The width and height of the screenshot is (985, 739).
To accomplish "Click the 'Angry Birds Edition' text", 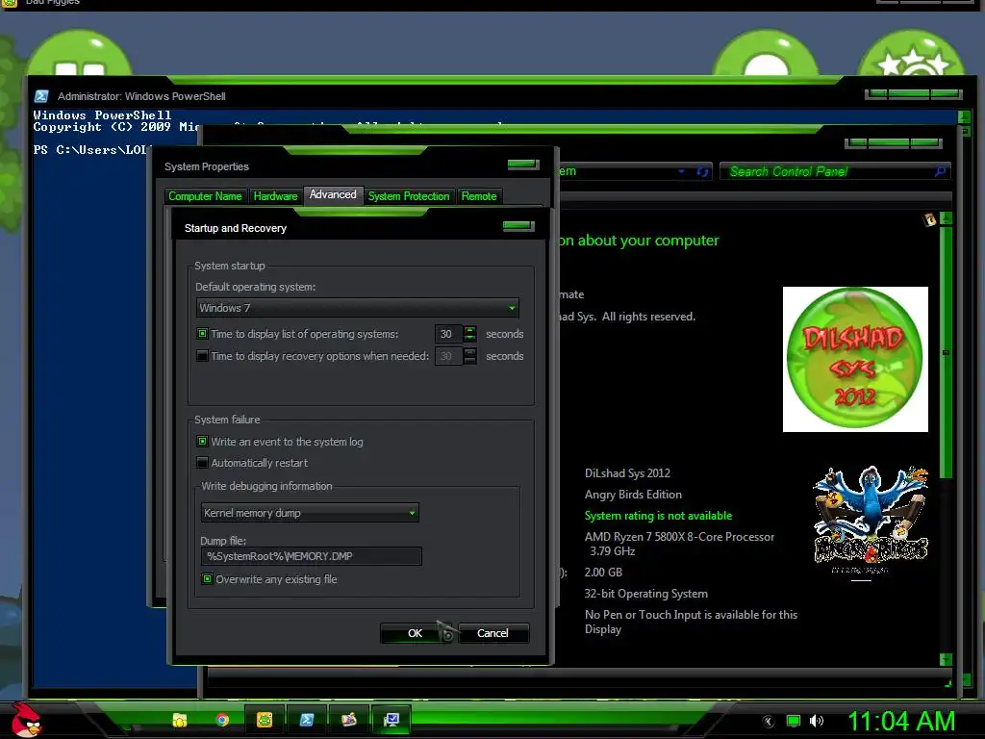I will tap(633, 495).
